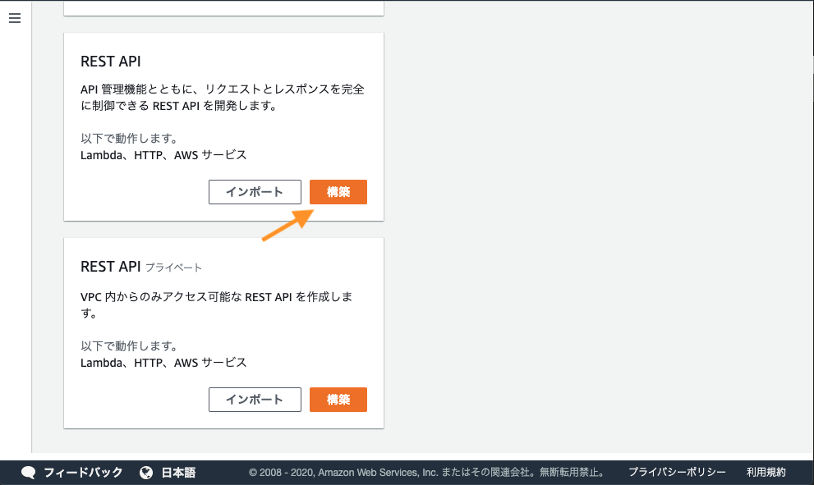
Task: Click the globe language icon
Action: (x=146, y=473)
